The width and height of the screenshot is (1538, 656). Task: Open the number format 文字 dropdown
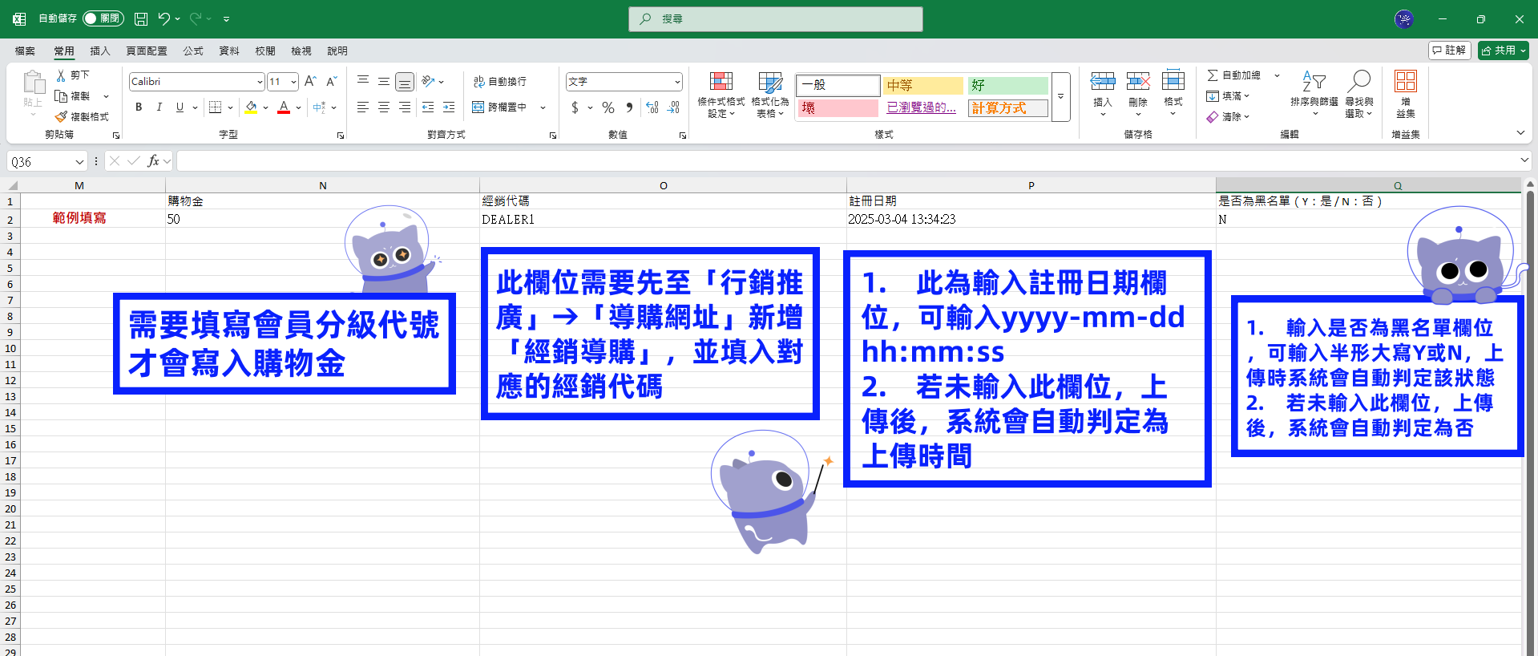(677, 82)
